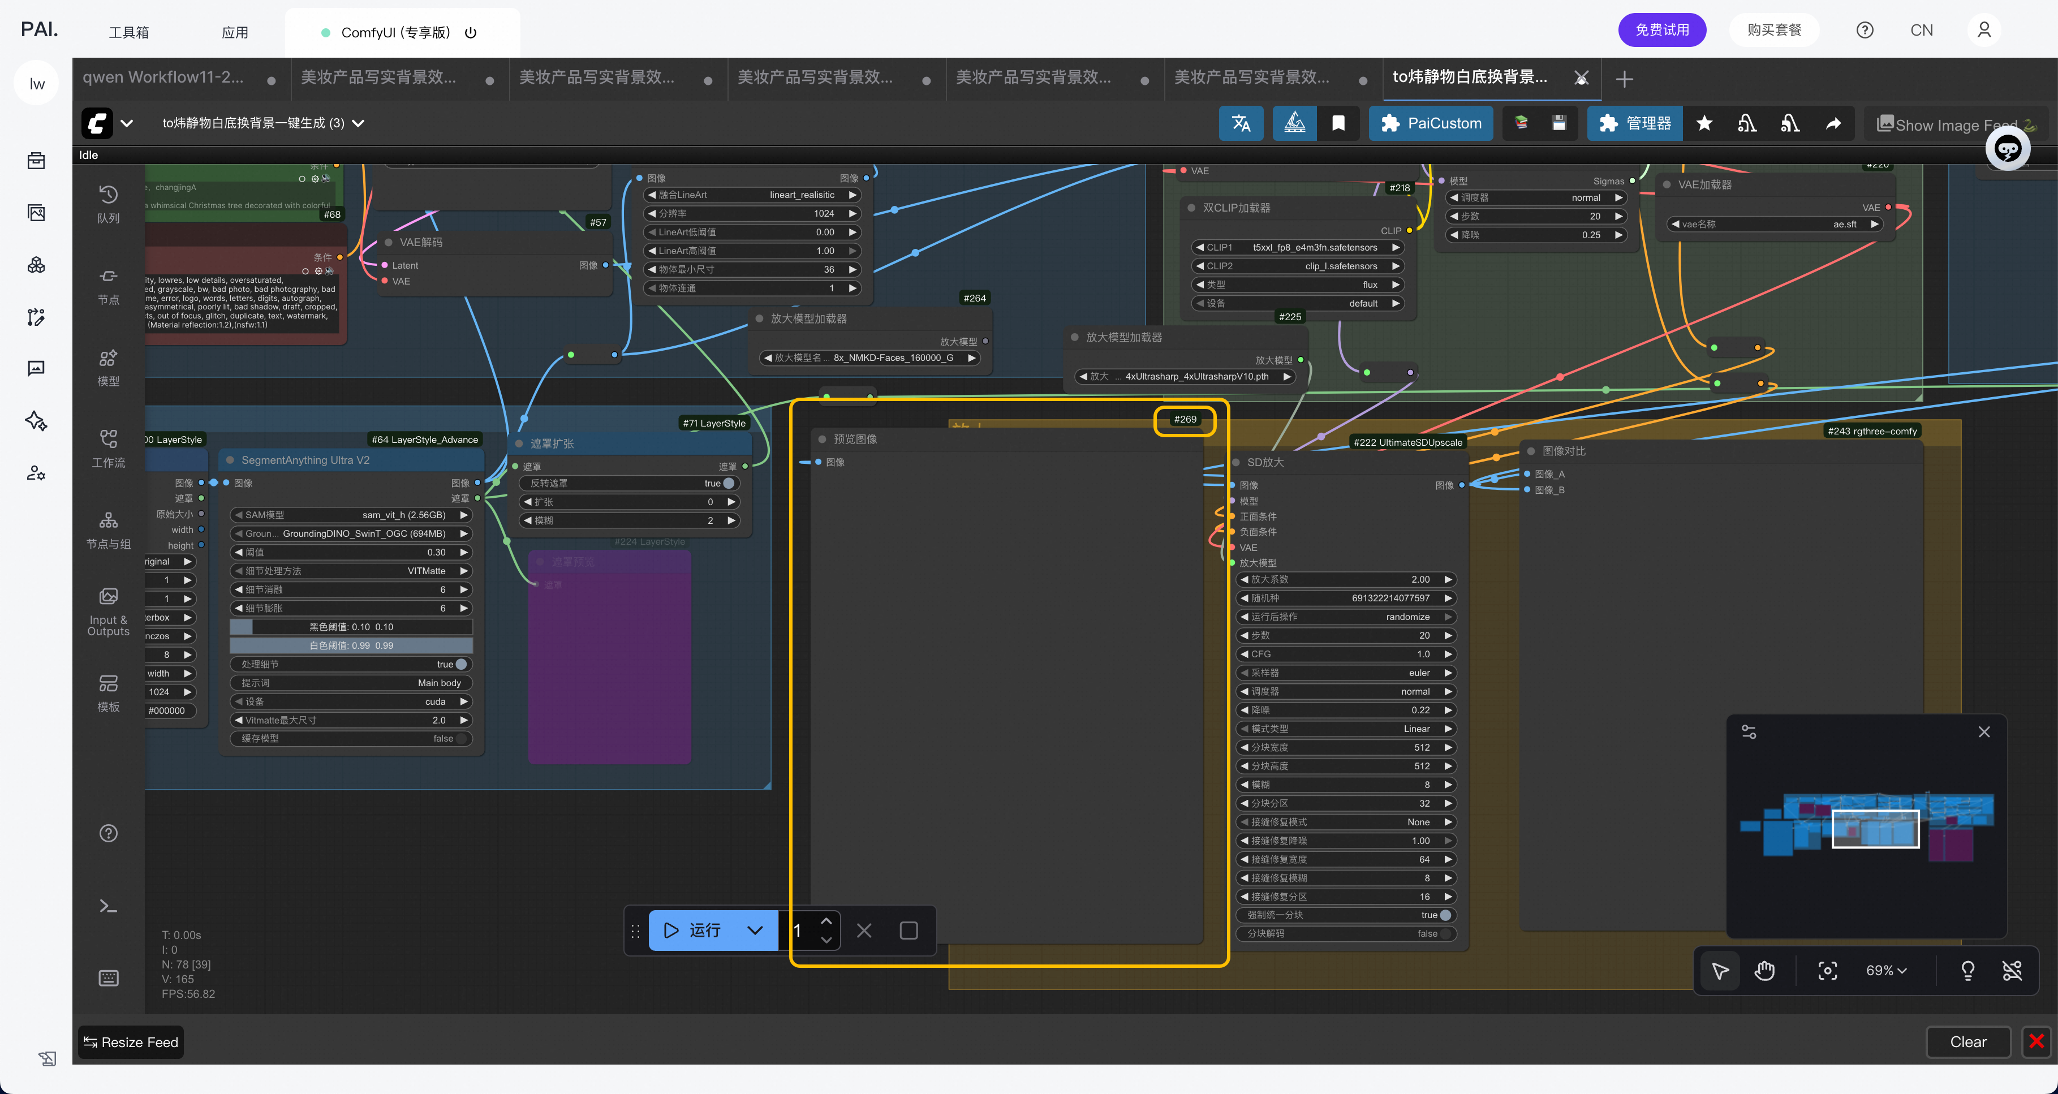Click the Clear button
2058x1094 pixels.
point(1967,1041)
